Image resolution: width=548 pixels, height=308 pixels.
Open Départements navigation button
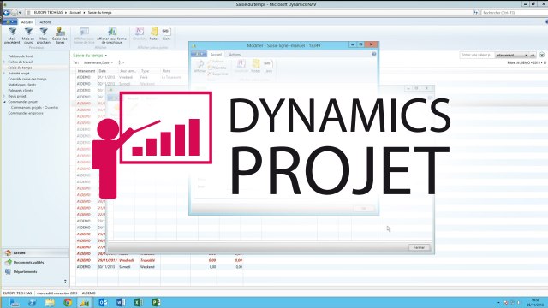[35, 271]
